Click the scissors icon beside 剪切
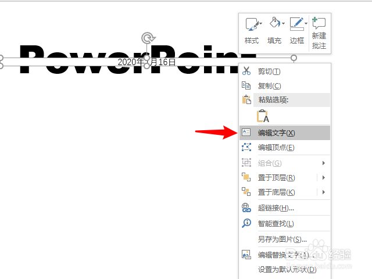The height and width of the screenshot is (279, 372). [x=246, y=71]
